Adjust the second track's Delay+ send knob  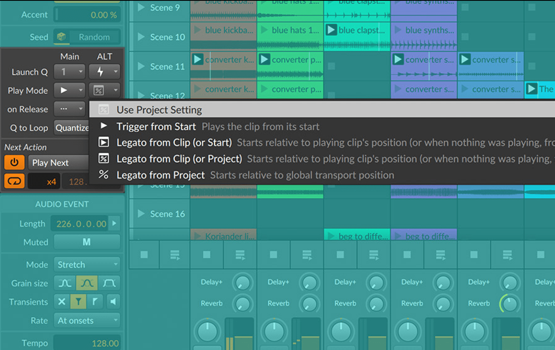309,283
